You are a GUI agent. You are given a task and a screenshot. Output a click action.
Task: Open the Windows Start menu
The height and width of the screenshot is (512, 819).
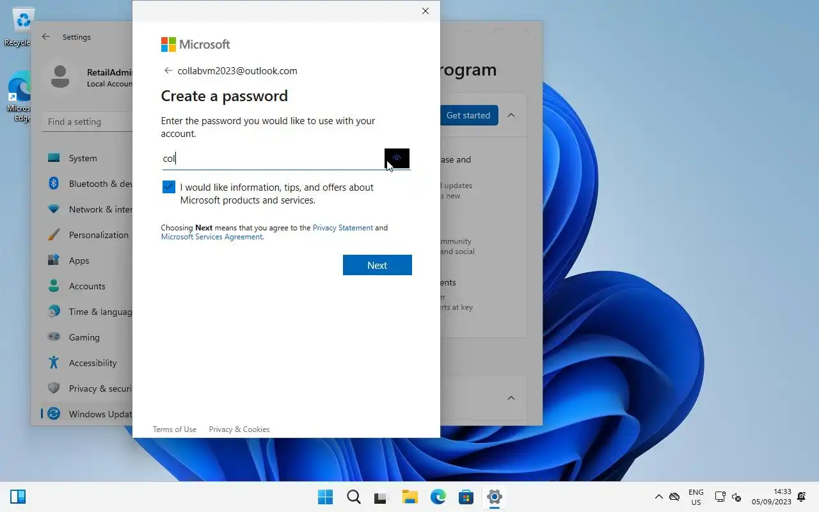point(325,497)
